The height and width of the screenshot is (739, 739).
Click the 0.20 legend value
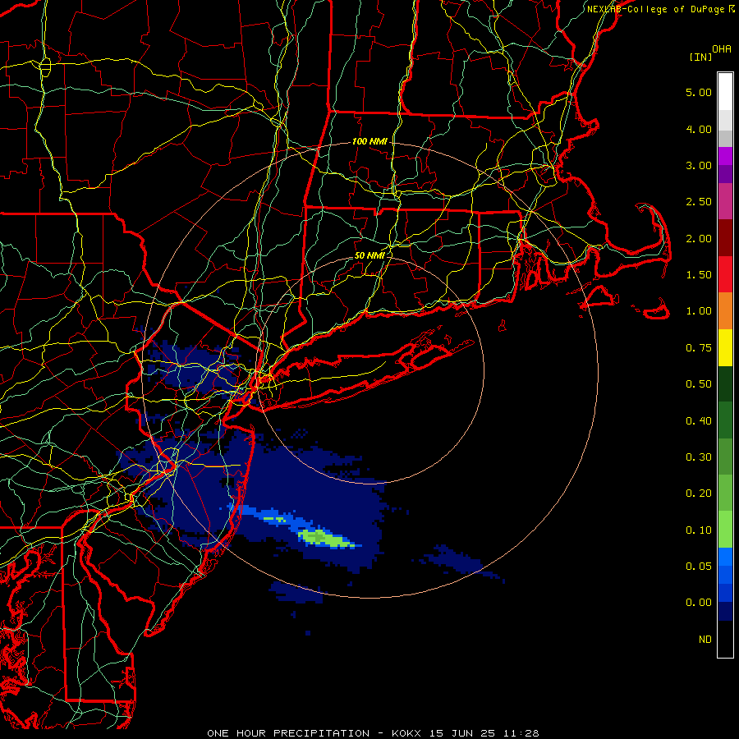(699, 493)
